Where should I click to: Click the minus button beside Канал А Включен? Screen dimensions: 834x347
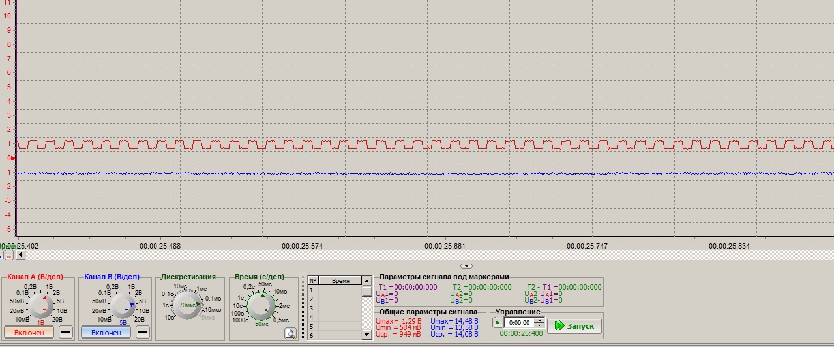[65, 333]
